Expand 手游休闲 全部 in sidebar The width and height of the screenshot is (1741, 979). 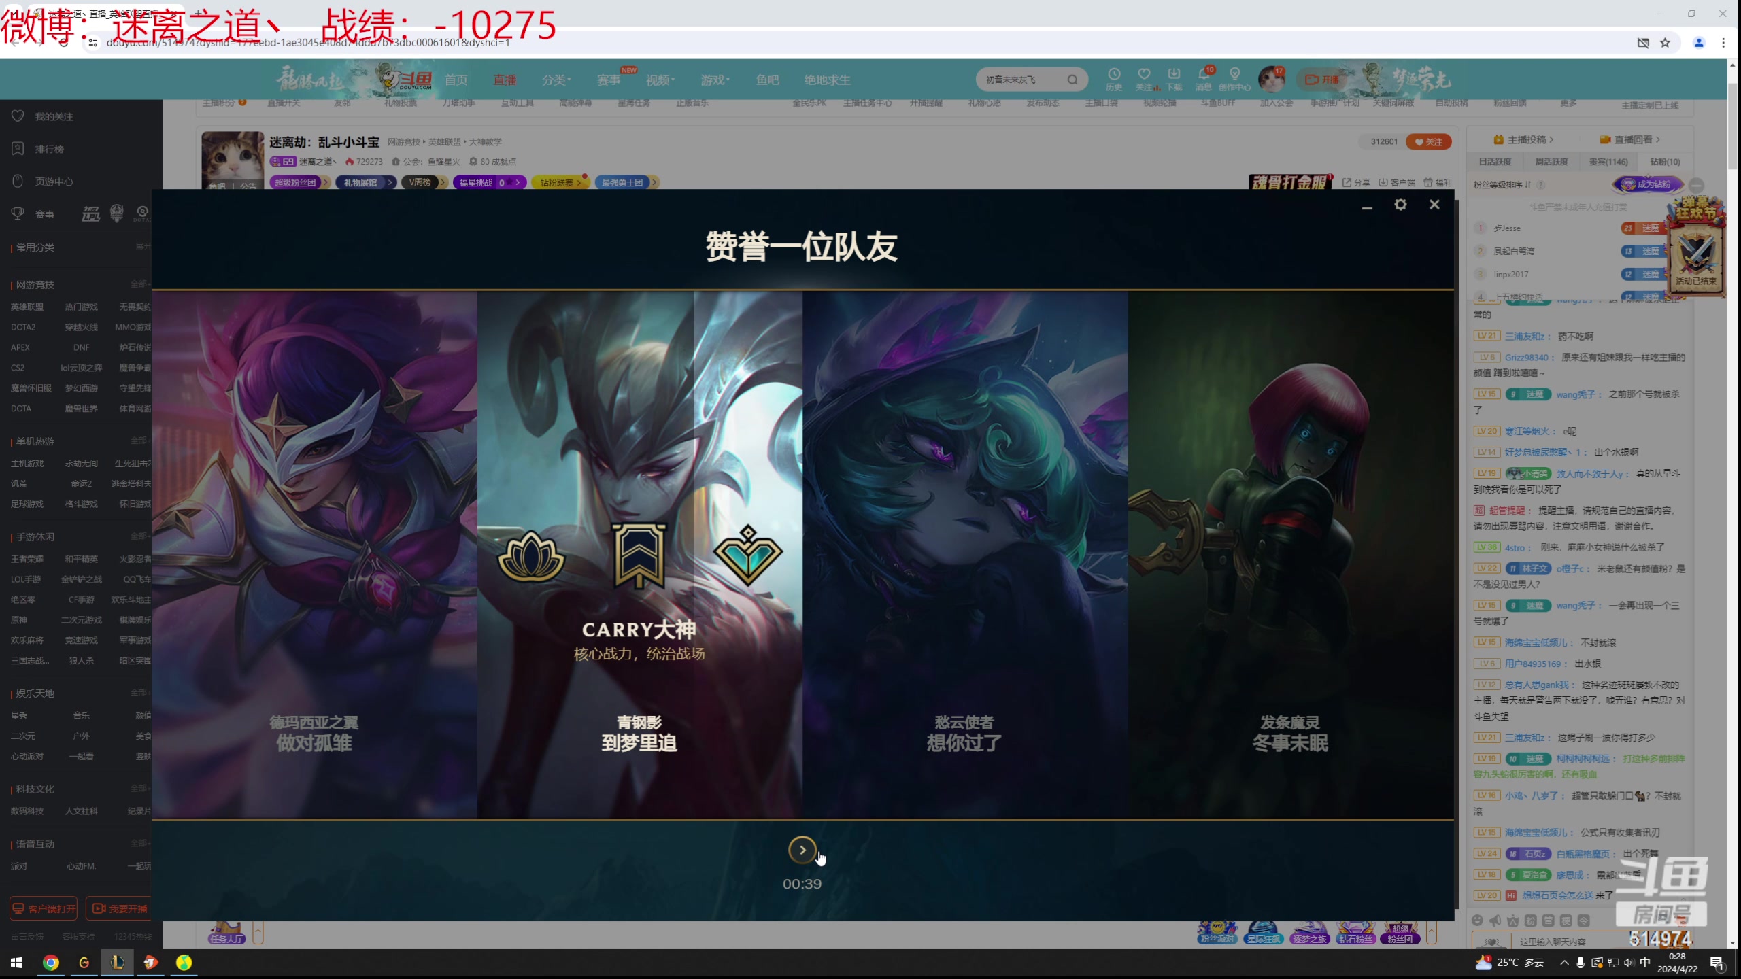[139, 536]
